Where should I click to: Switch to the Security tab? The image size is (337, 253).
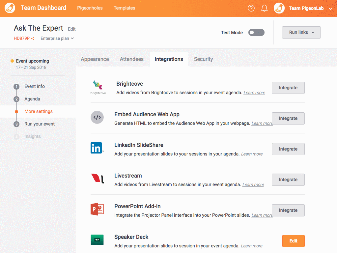(204, 59)
